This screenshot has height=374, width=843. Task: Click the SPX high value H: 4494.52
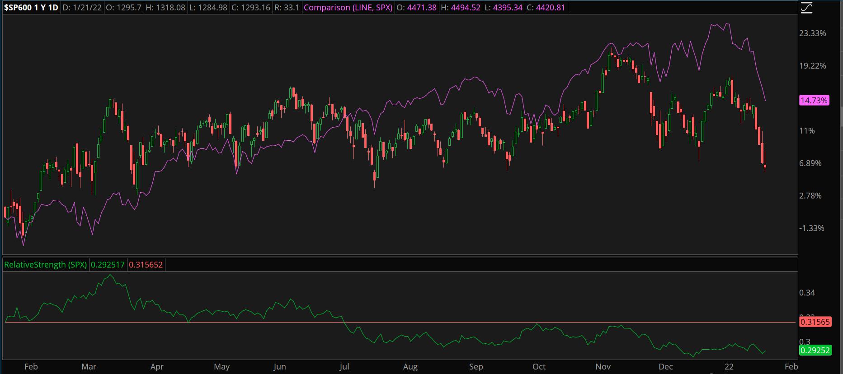click(x=460, y=8)
